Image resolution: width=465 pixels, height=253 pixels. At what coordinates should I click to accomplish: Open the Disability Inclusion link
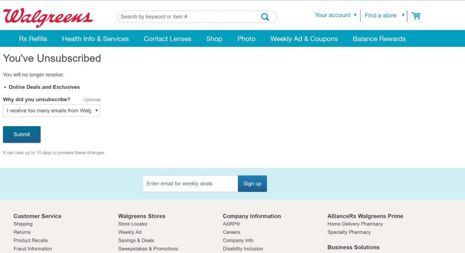point(243,249)
